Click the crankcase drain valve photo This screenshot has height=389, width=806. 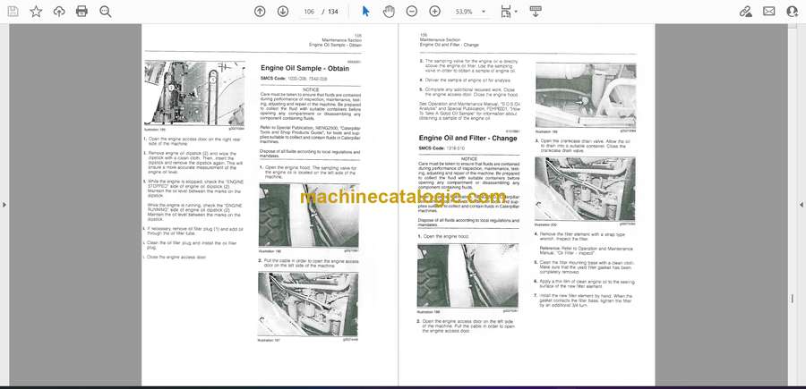pos(586,96)
